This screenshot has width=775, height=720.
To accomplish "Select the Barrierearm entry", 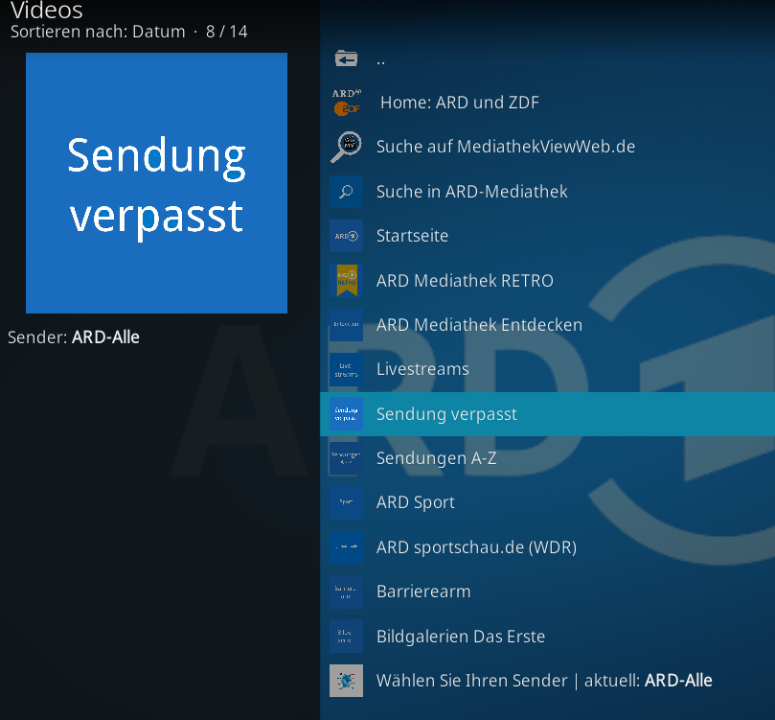I will click(547, 592).
